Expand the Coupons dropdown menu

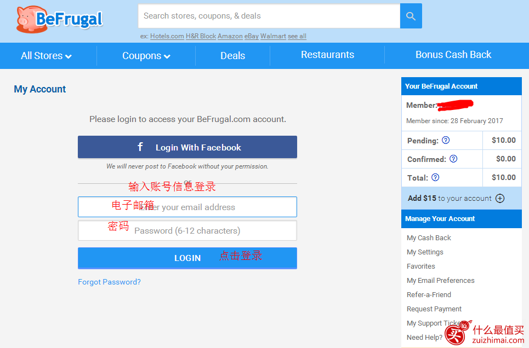pyautogui.click(x=146, y=56)
